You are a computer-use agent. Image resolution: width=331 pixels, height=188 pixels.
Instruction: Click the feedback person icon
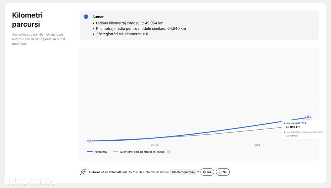(x=83, y=172)
